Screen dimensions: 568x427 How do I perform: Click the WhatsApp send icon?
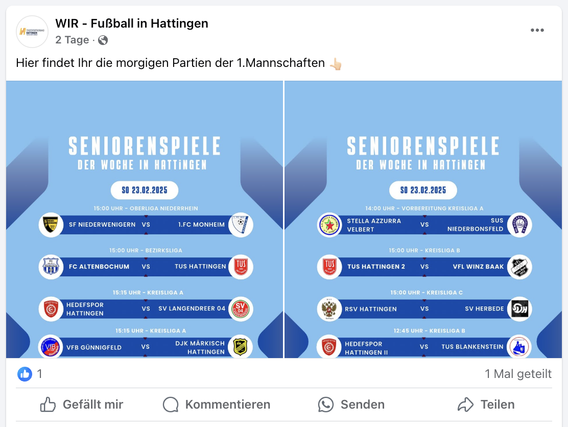(325, 405)
